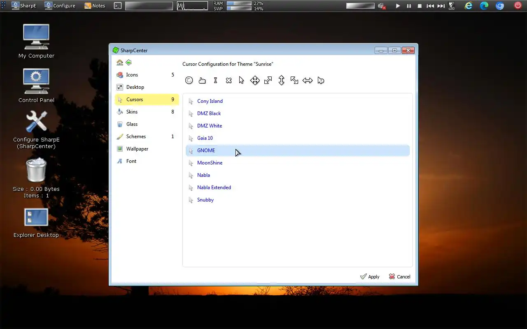Open Notes from the top bar

95,6
